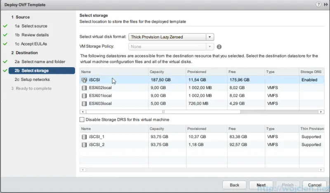330x193 pixels.
Task: Click Supported cell in iSCSI_2 row
Action: pyautogui.click(x=311, y=145)
